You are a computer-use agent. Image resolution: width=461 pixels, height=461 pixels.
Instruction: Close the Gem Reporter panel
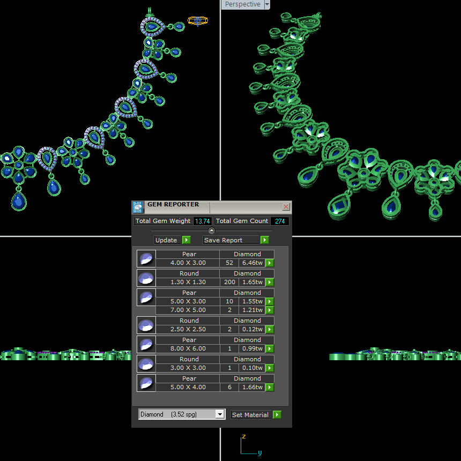point(286,207)
